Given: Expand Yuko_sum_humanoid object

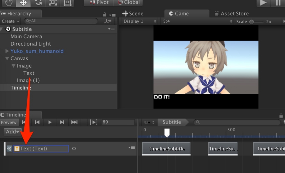Looking at the screenshot, I should pyautogui.click(x=7, y=51).
